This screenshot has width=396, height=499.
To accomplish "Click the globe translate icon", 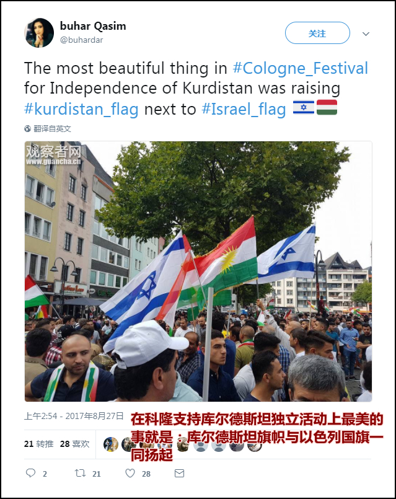I will tap(28, 128).
